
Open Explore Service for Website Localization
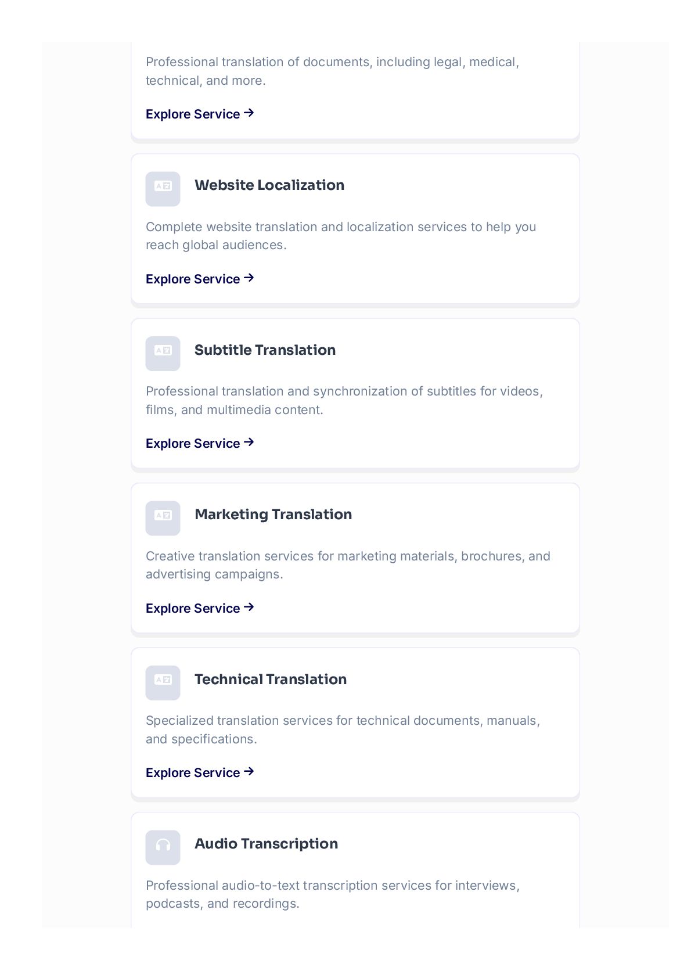[x=200, y=279]
